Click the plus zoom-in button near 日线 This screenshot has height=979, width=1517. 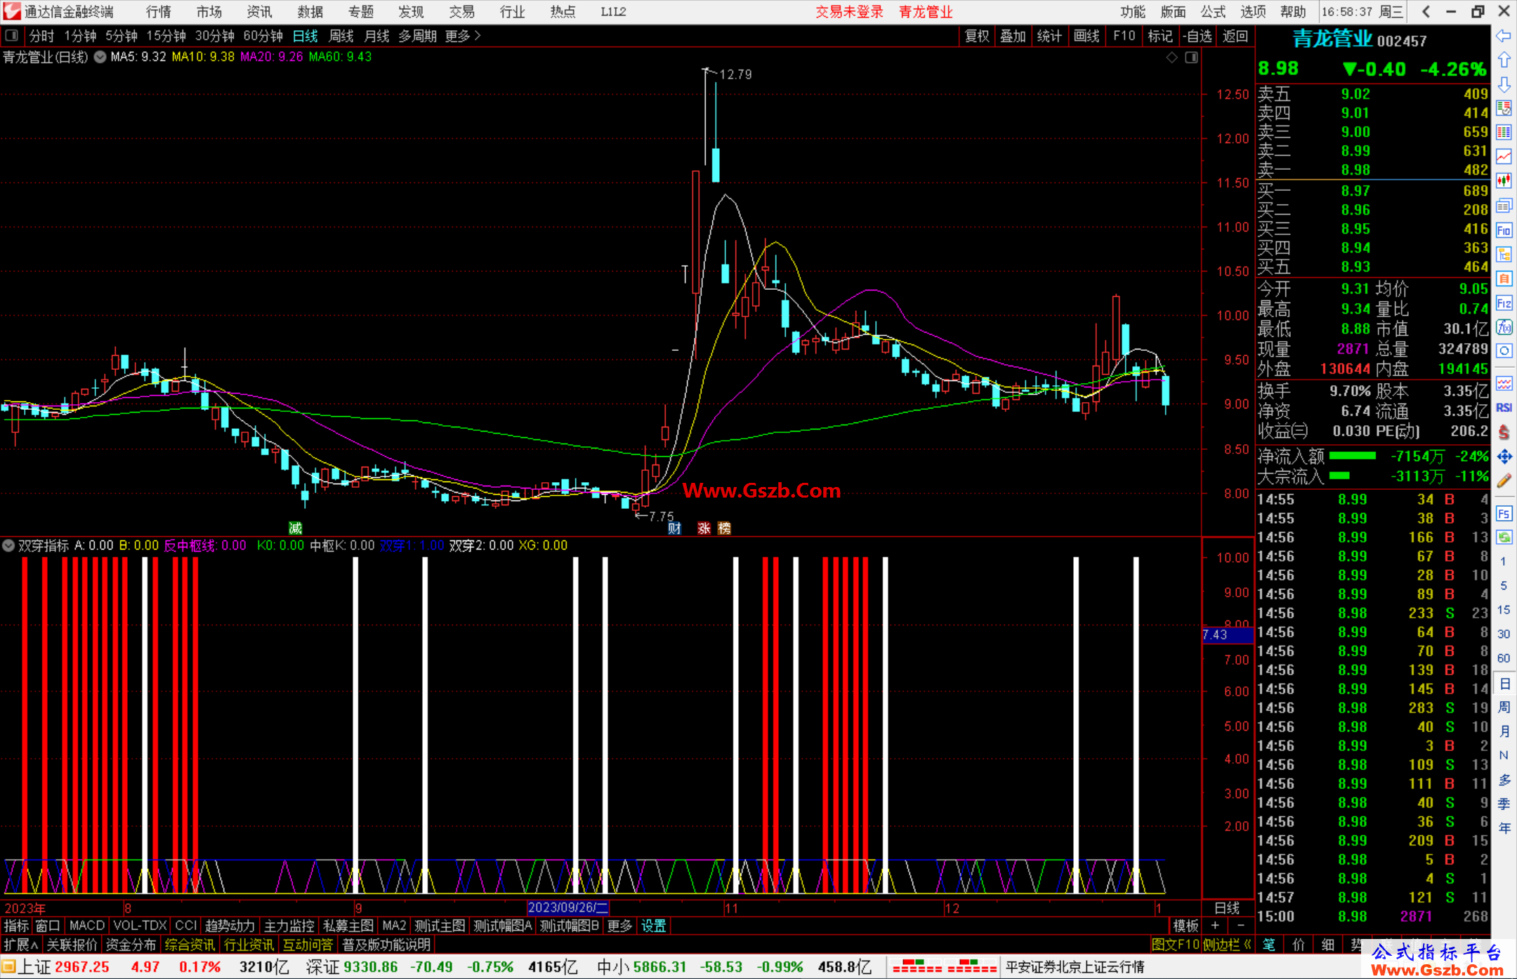pos(1215,926)
